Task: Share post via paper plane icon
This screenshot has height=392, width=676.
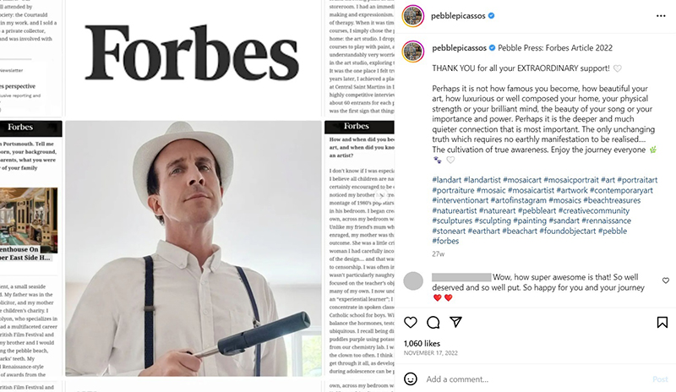Action: pyautogui.click(x=455, y=322)
